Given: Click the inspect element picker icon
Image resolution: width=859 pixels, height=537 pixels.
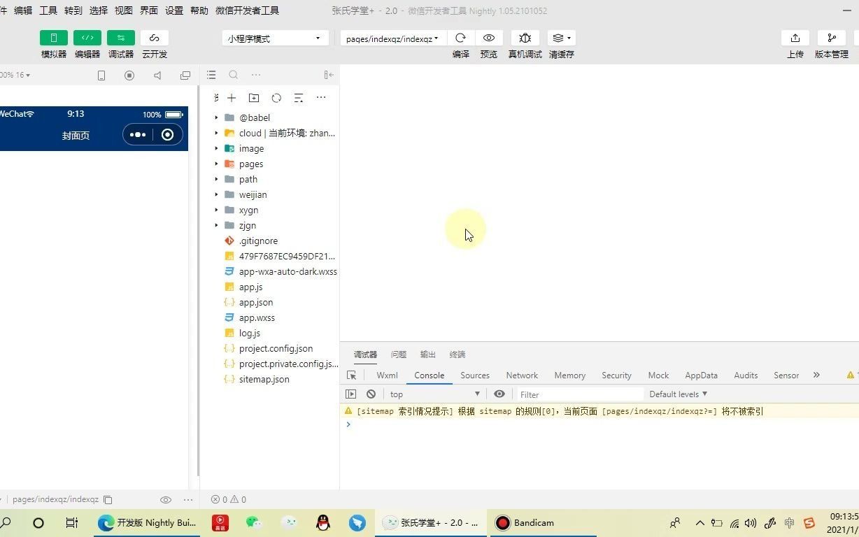Looking at the screenshot, I should coord(352,375).
